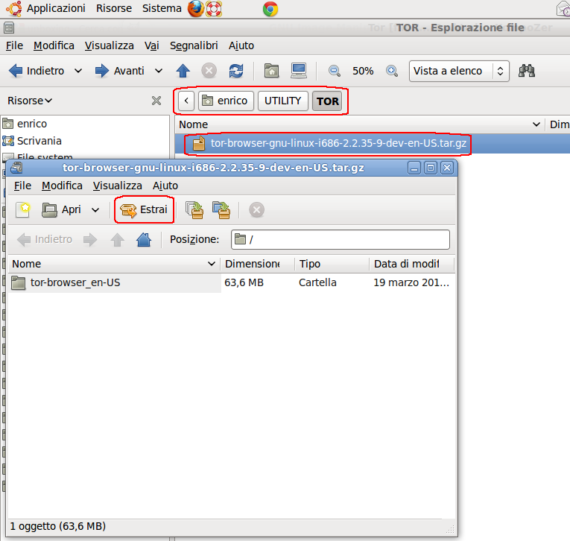Launch Google Chrome from the top panel
Screen dimensions: 570x541
[270, 9]
